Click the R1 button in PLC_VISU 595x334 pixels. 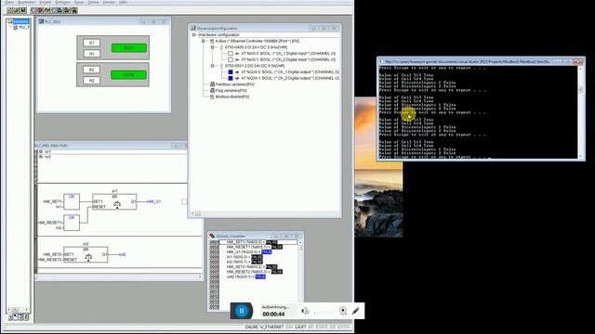click(x=91, y=54)
